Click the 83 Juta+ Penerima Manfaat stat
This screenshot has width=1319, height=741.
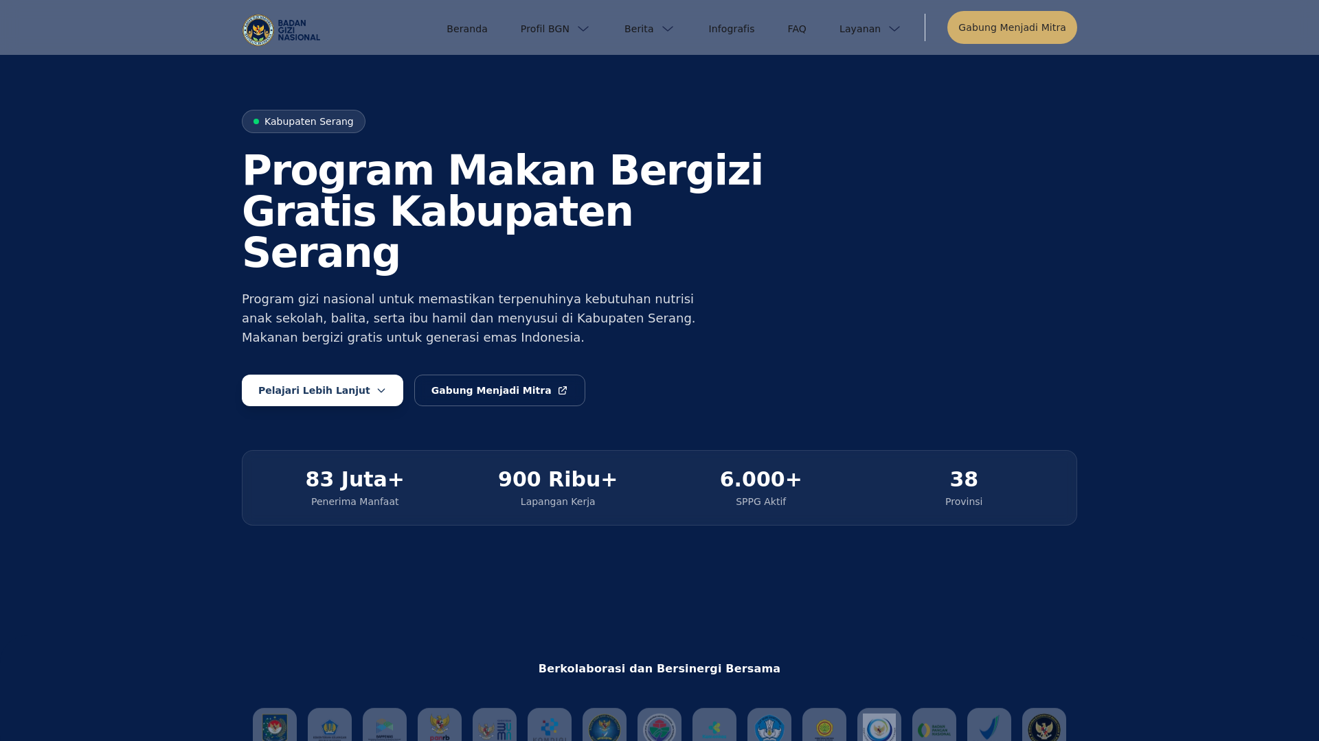[354, 488]
